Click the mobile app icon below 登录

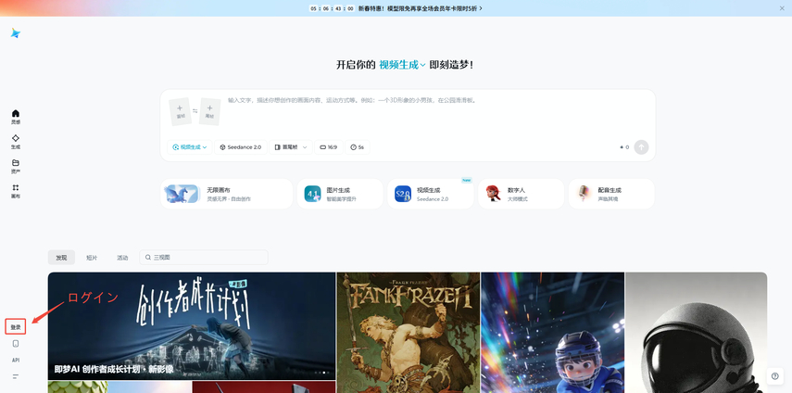click(x=16, y=344)
